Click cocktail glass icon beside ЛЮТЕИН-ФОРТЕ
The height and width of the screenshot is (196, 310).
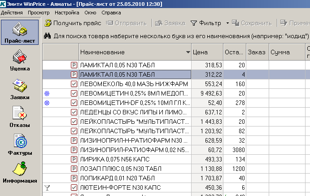pos(47,187)
